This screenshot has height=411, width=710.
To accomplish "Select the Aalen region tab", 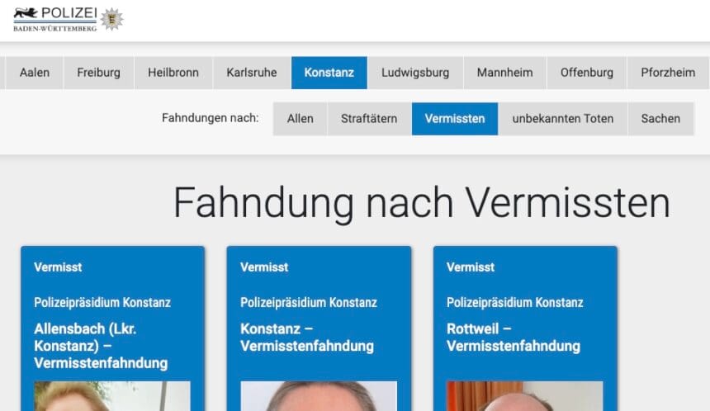I will pos(35,73).
